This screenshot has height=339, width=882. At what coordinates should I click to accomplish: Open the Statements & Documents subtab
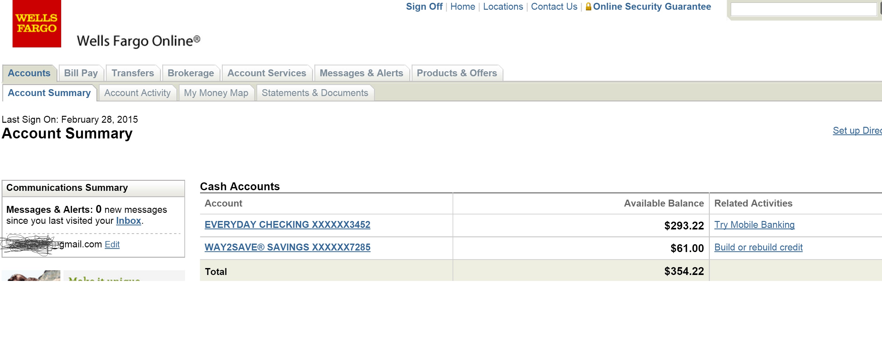(315, 93)
